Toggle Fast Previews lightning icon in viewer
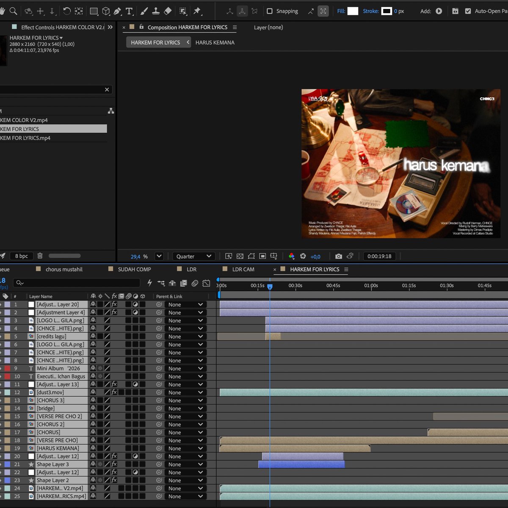 pyautogui.click(x=229, y=256)
